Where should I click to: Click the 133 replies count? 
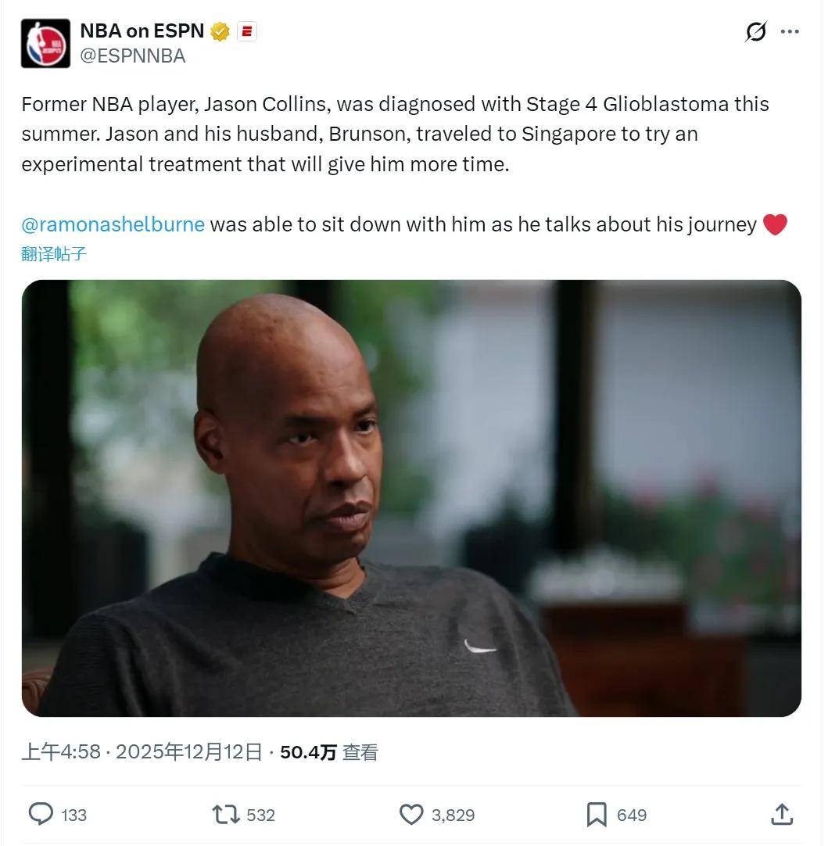pyautogui.click(x=74, y=815)
